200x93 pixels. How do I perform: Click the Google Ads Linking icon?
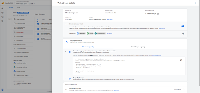click(x=15, y=63)
